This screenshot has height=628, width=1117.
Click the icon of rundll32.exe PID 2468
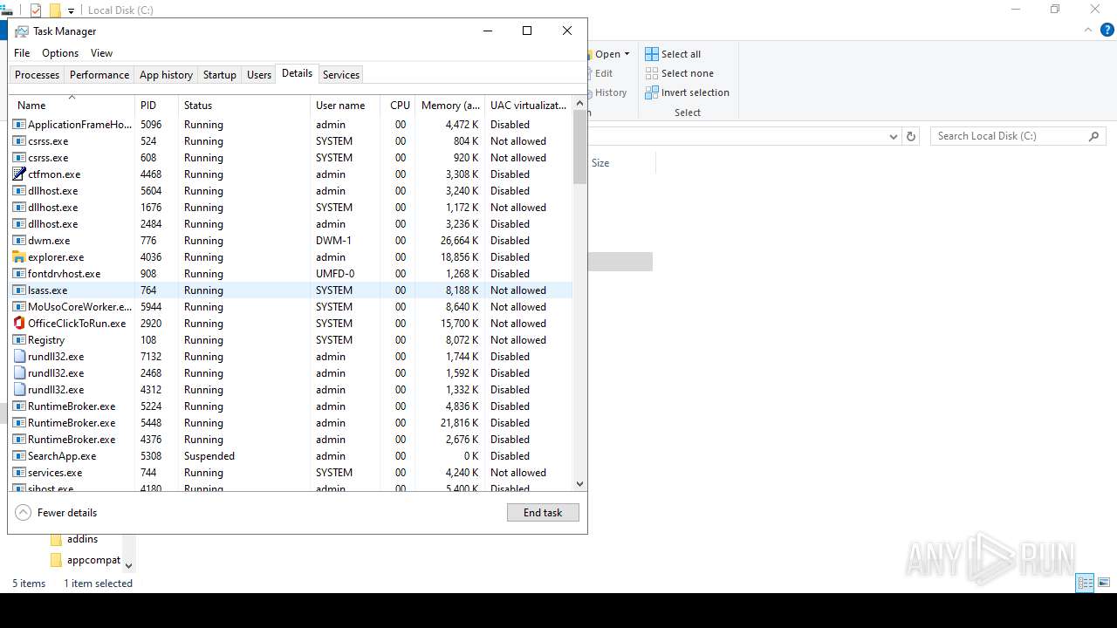point(19,373)
